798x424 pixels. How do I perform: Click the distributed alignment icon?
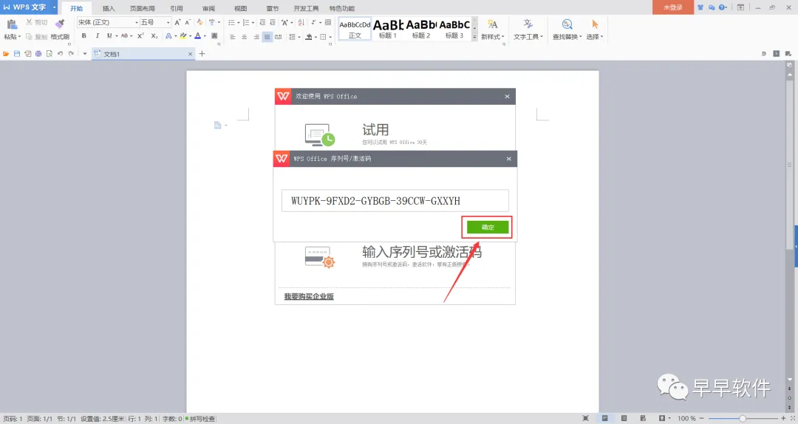pos(278,37)
